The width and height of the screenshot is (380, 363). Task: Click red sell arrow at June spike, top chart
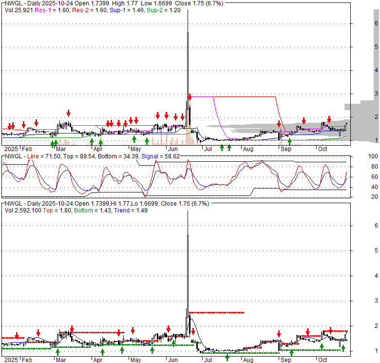click(190, 97)
